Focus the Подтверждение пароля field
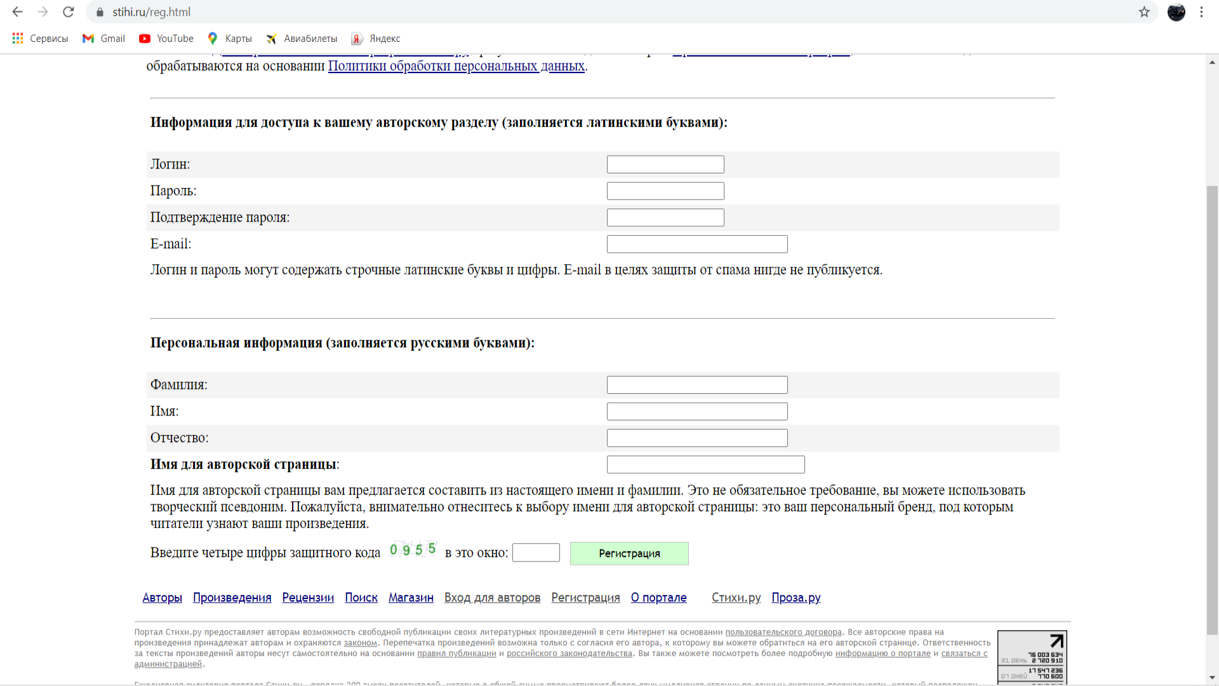This screenshot has height=686, width=1219. click(665, 218)
